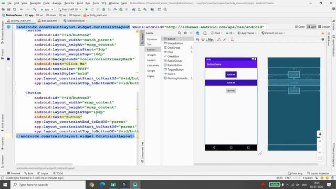
Task: Click the gray BUTTON in the design preview
Action: coord(231,91)
